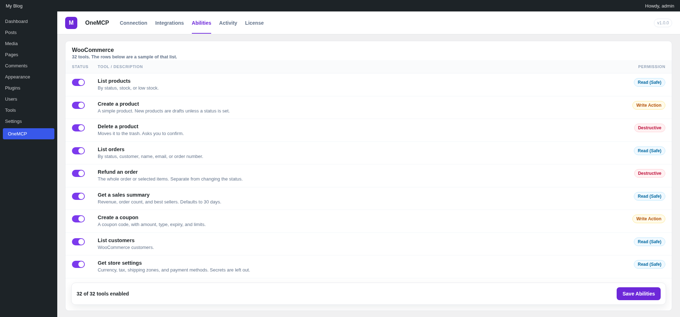Click the Howdy, admin account link
The width and height of the screenshot is (680, 317).
coord(660,6)
